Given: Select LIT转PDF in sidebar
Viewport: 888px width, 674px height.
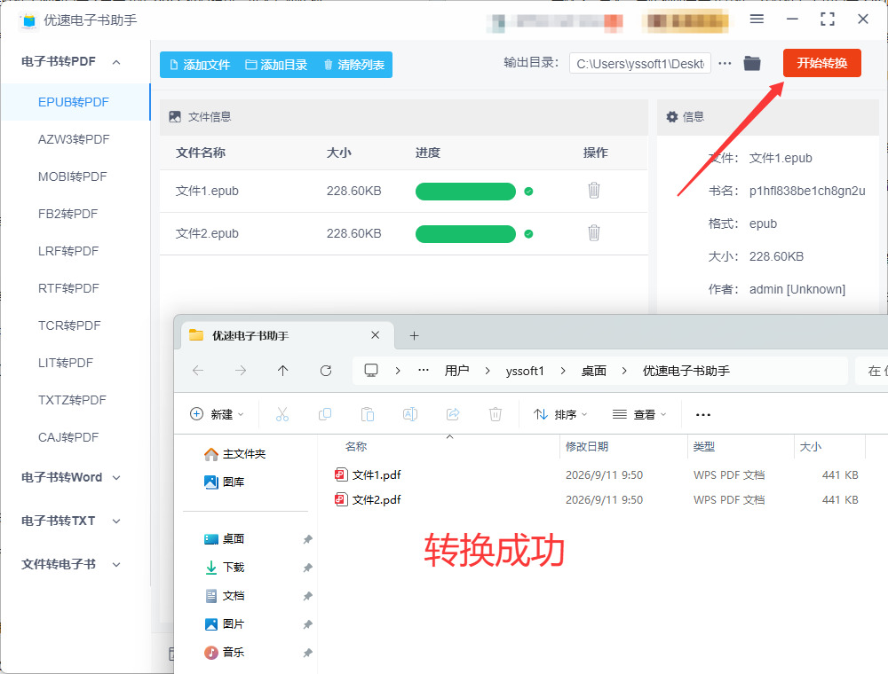Looking at the screenshot, I should pos(66,363).
